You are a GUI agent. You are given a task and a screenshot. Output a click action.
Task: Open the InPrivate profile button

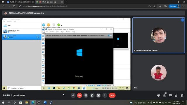pos(174,6)
